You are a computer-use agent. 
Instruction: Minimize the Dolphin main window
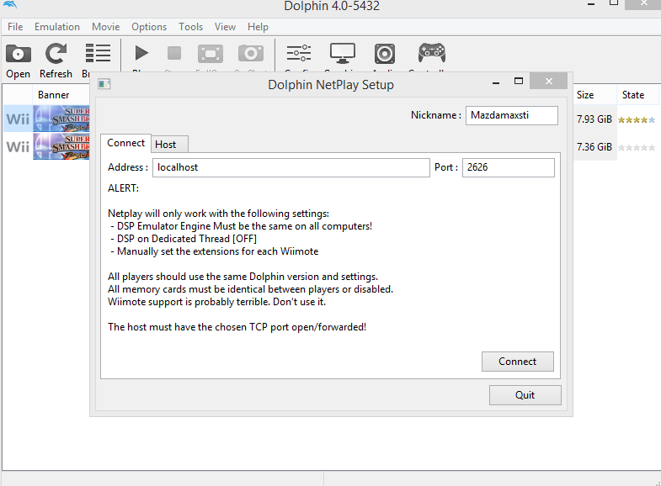(x=591, y=4)
